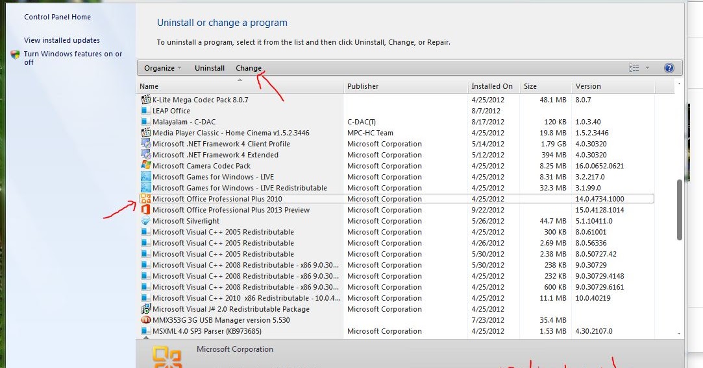703x368 pixels.
Task: Sort by the Installed On column header
Action: point(493,86)
